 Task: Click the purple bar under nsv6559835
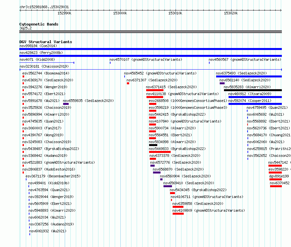click(66, 104)
